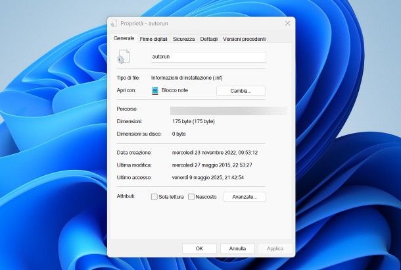Enable the Sola lettura checkbox
Viewport: 401px width, 270px height.
(x=154, y=197)
